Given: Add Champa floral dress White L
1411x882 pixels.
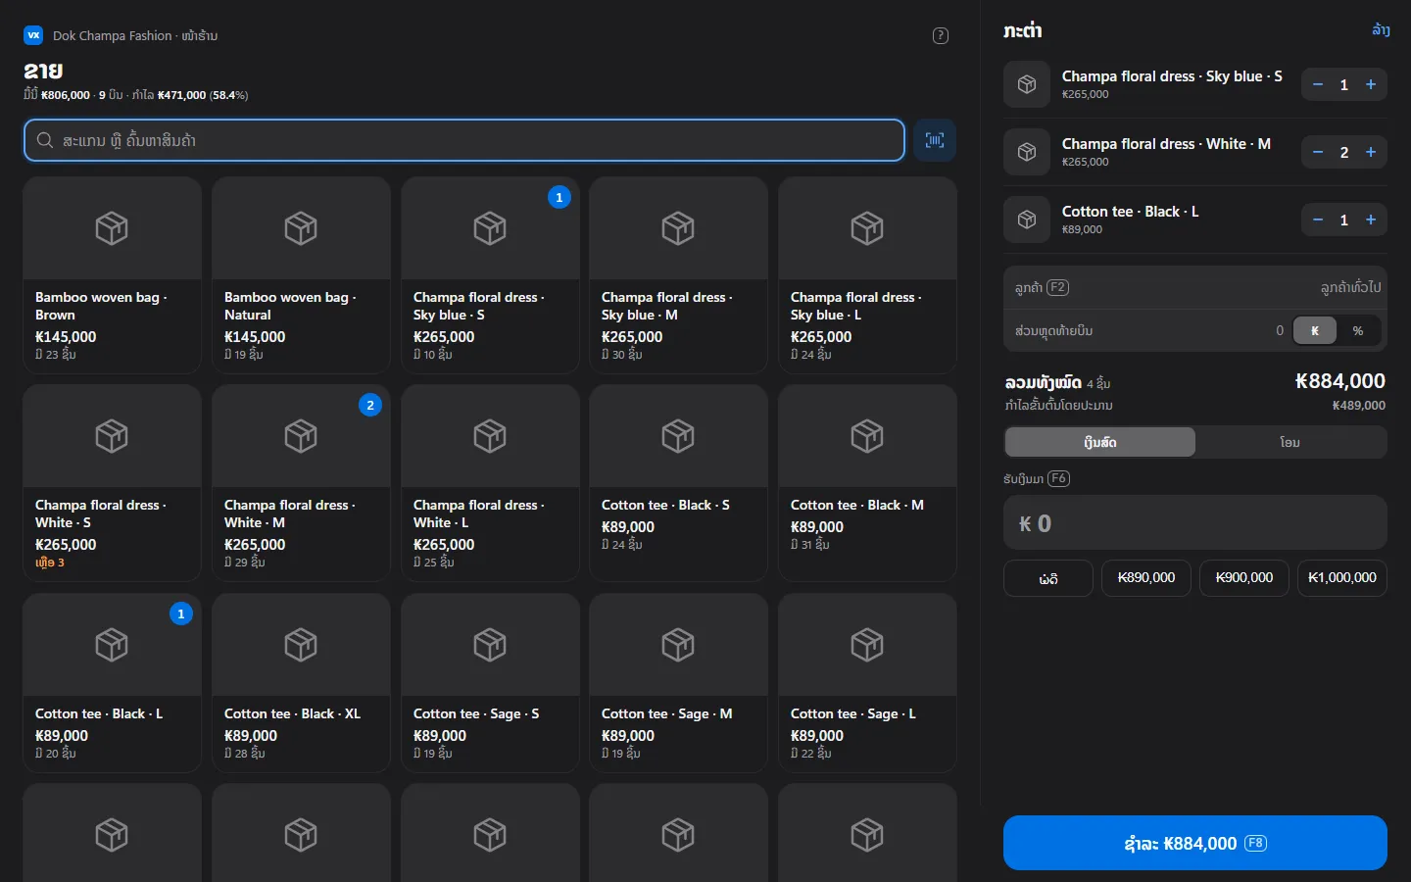Looking at the screenshot, I should point(490,483).
